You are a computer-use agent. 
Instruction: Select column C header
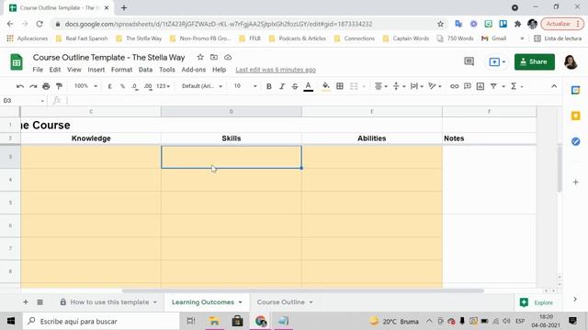[91, 112]
